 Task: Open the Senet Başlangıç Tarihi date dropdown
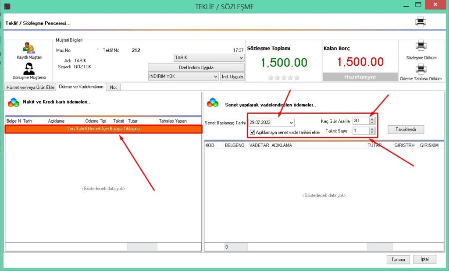(x=291, y=123)
